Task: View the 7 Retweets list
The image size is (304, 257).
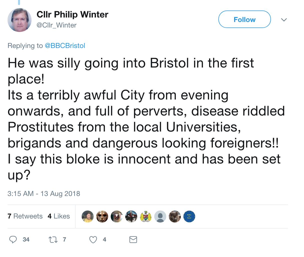Action: [25, 216]
